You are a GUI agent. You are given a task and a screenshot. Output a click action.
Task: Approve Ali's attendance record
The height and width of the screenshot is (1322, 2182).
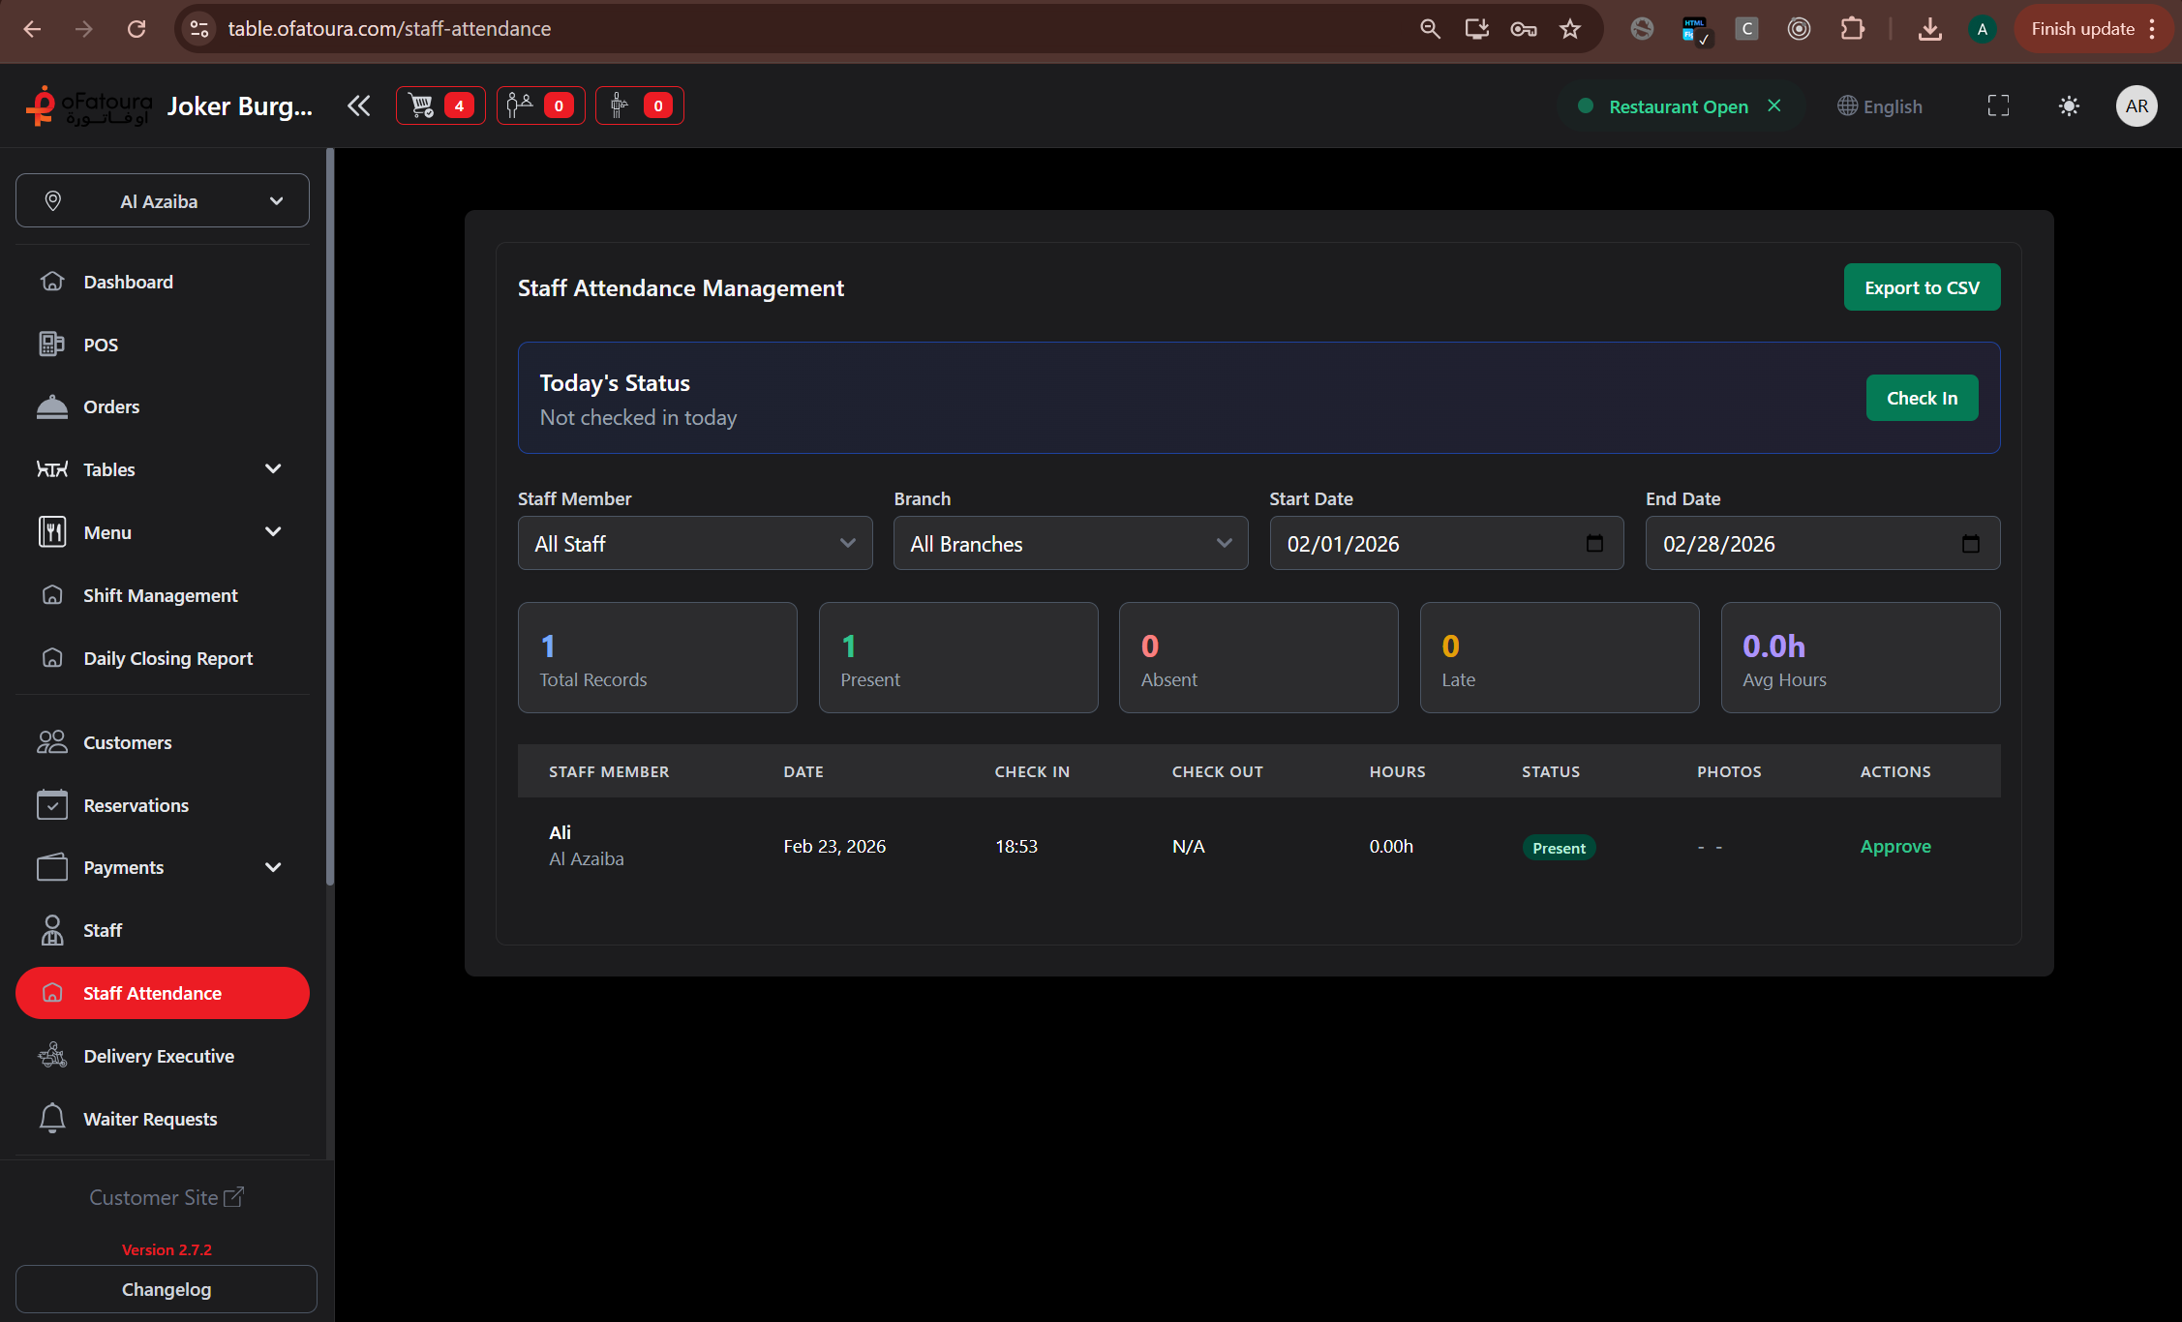pyautogui.click(x=1894, y=846)
